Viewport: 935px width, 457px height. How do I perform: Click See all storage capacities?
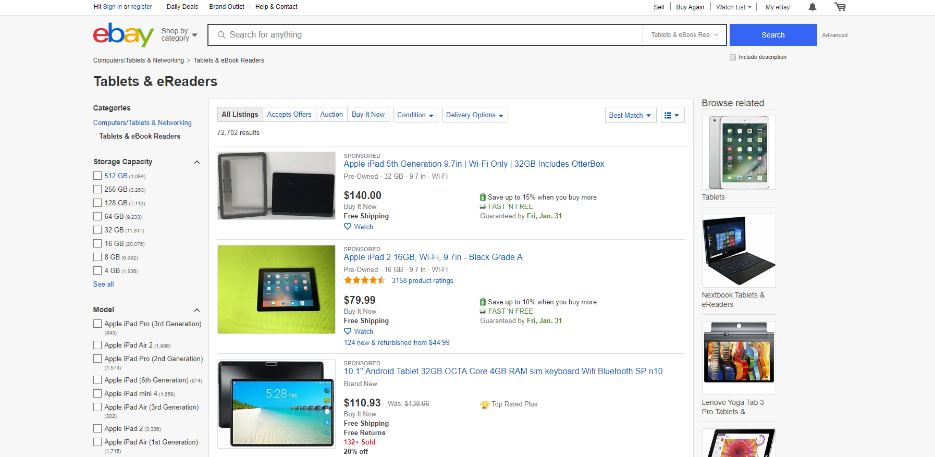(x=103, y=284)
